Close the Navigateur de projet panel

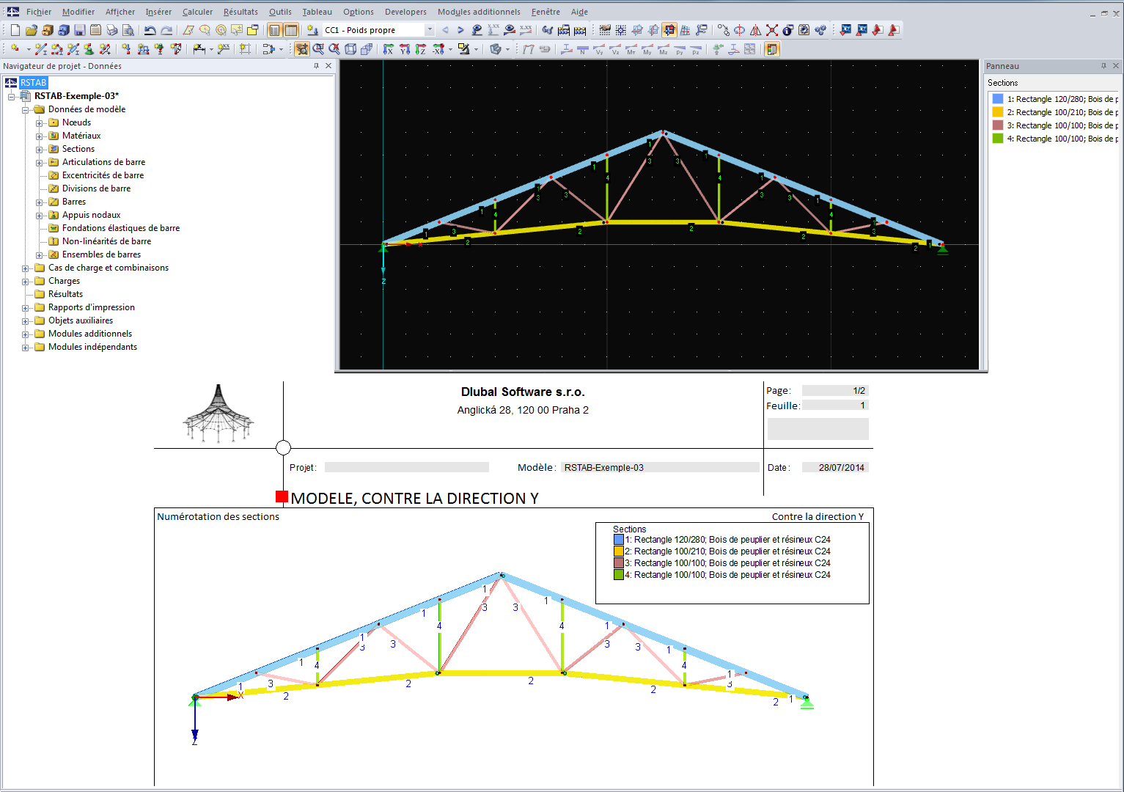(328, 66)
